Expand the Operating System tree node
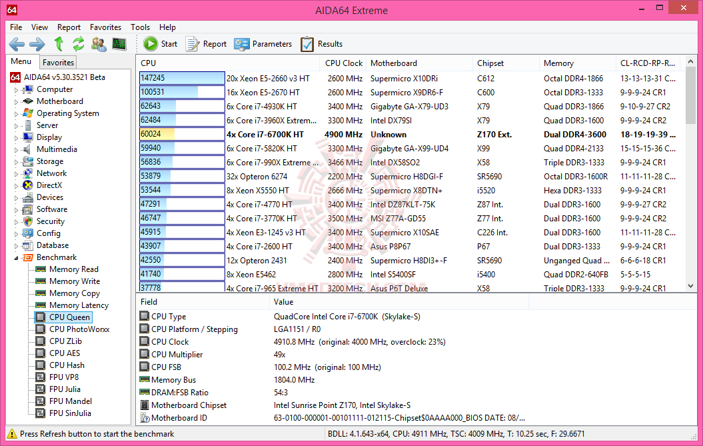The image size is (703, 446). (16, 114)
